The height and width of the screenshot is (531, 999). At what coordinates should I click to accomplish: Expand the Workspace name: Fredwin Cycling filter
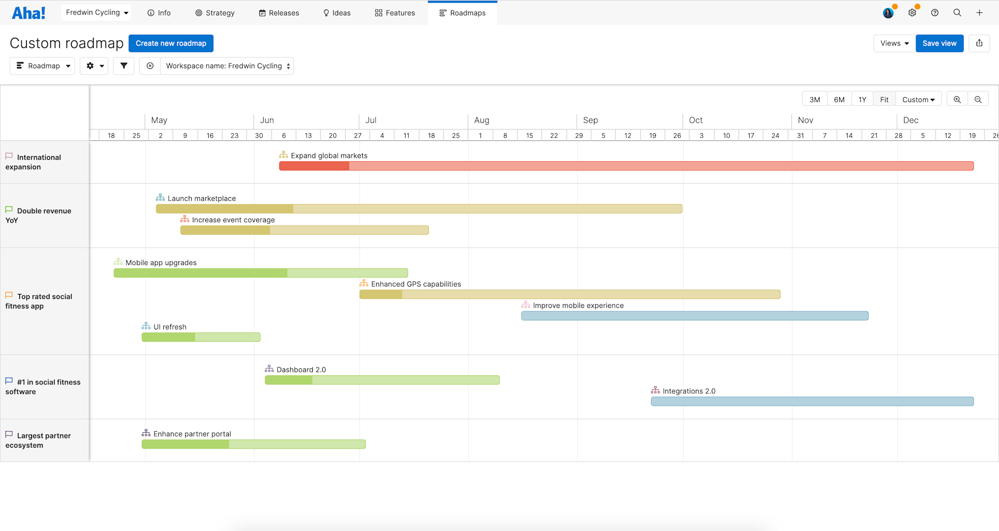click(226, 65)
